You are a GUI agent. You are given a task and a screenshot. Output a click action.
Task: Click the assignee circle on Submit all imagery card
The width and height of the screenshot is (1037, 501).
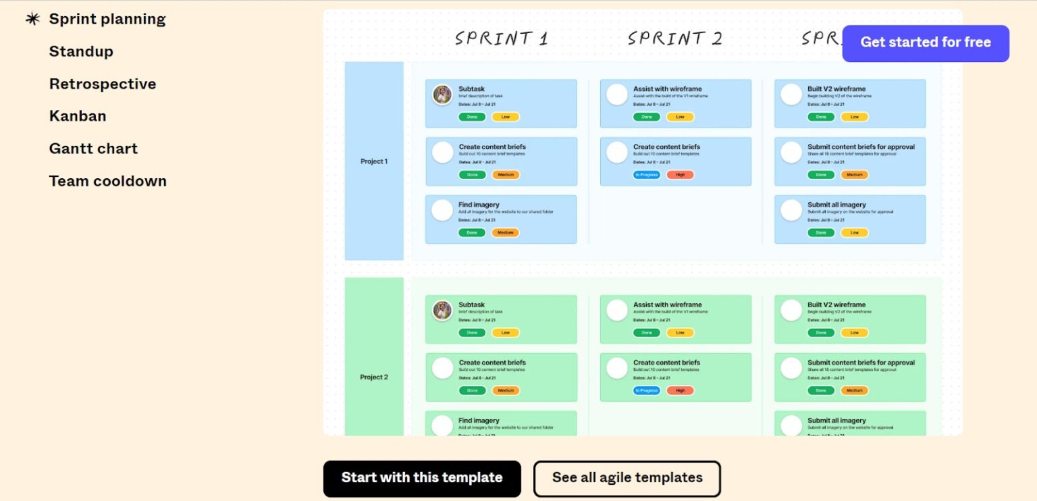(791, 210)
